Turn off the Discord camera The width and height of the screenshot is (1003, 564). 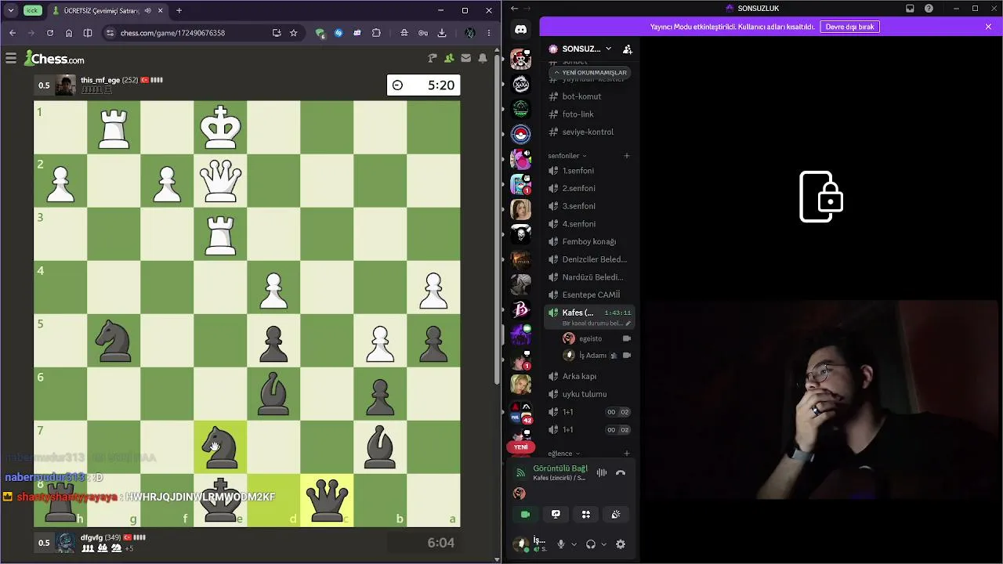pos(526,515)
